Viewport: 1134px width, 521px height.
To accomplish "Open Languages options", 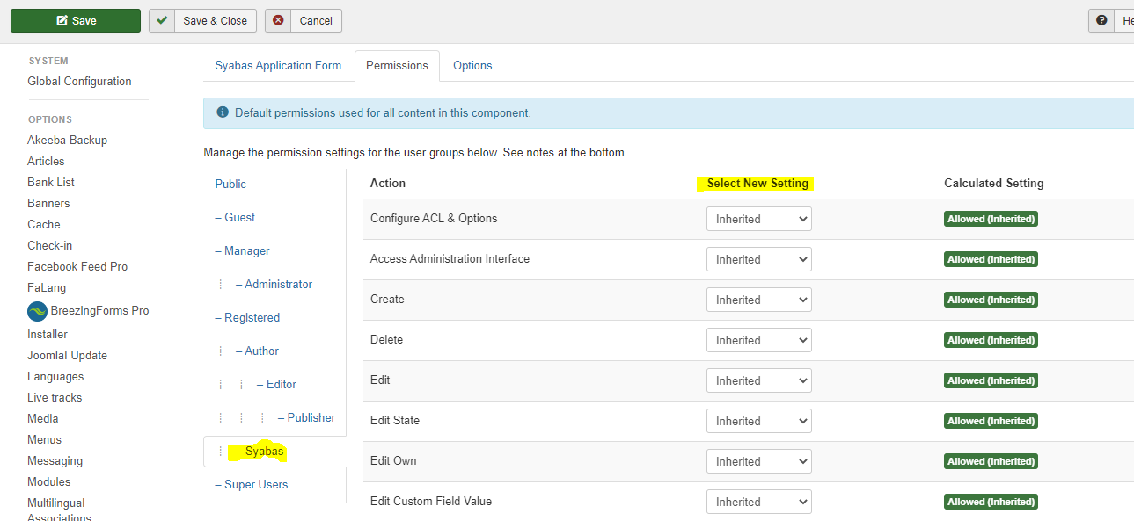I will [55, 376].
